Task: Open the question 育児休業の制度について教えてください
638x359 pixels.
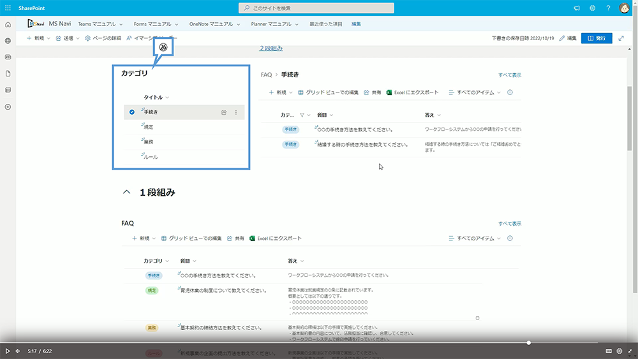Action: click(223, 290)
